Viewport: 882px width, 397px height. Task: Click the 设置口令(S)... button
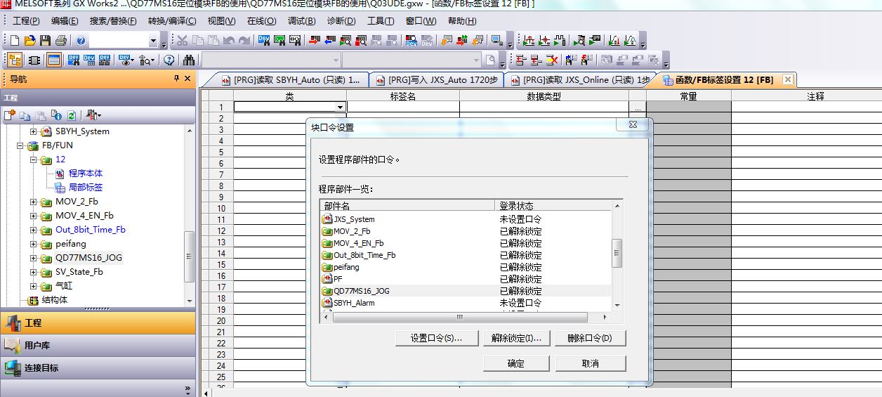436,338
